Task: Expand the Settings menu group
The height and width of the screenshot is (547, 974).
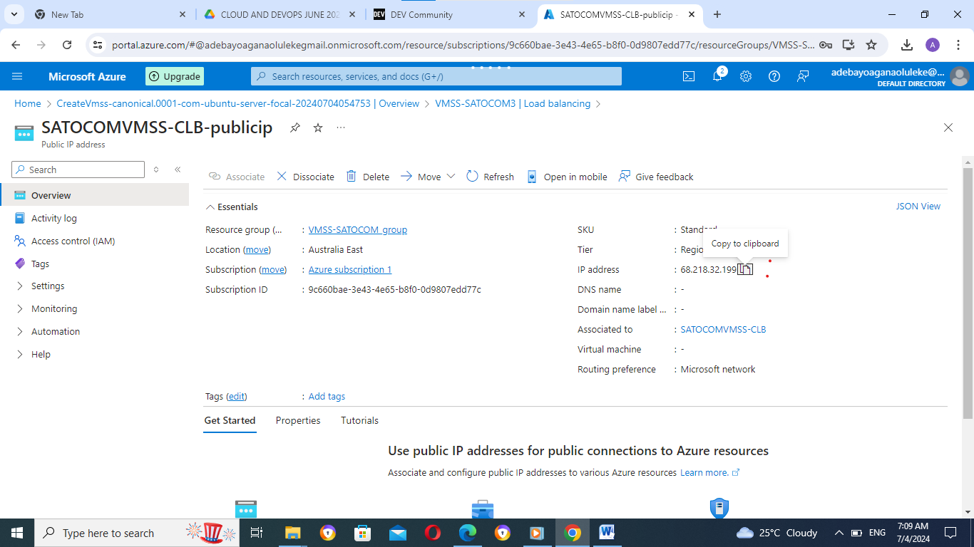Action: (x=48, y=286)
